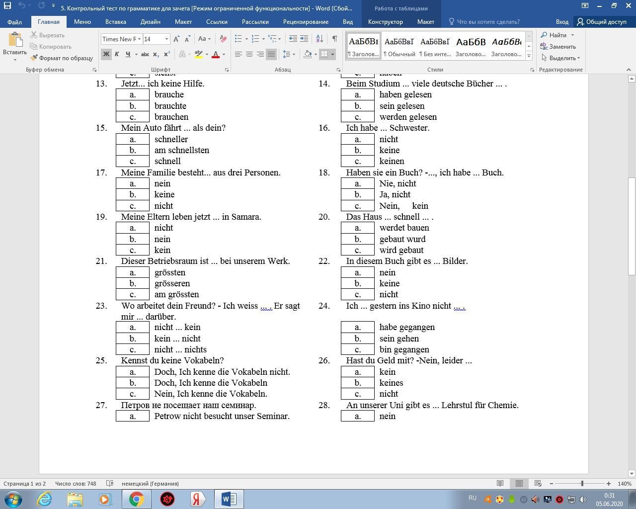Click the Вход sign-in link

[562, 22]
